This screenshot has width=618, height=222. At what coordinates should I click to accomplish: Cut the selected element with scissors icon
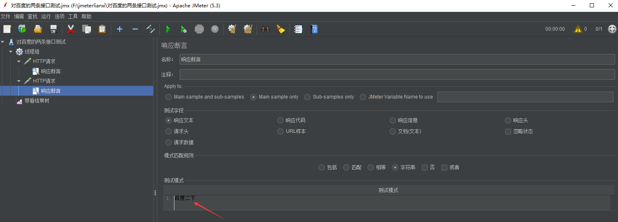coord(71,29)
